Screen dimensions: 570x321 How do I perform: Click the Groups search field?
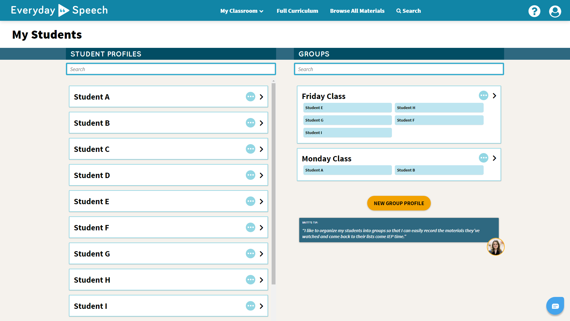click(399, 69)
